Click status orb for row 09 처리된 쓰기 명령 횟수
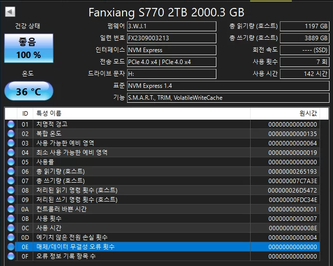Image resolution: width=333 pixels, height=266 pixels. [11, 199]
